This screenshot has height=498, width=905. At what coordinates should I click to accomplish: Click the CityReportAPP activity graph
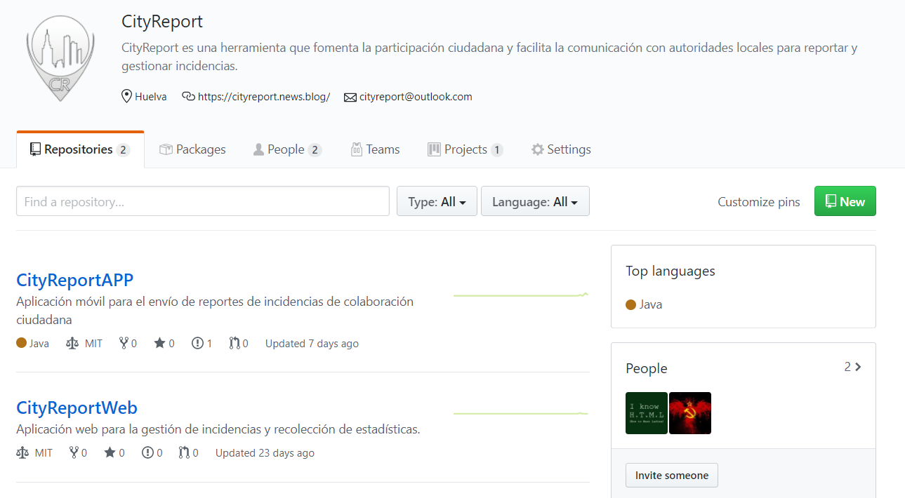click(521, 295)
